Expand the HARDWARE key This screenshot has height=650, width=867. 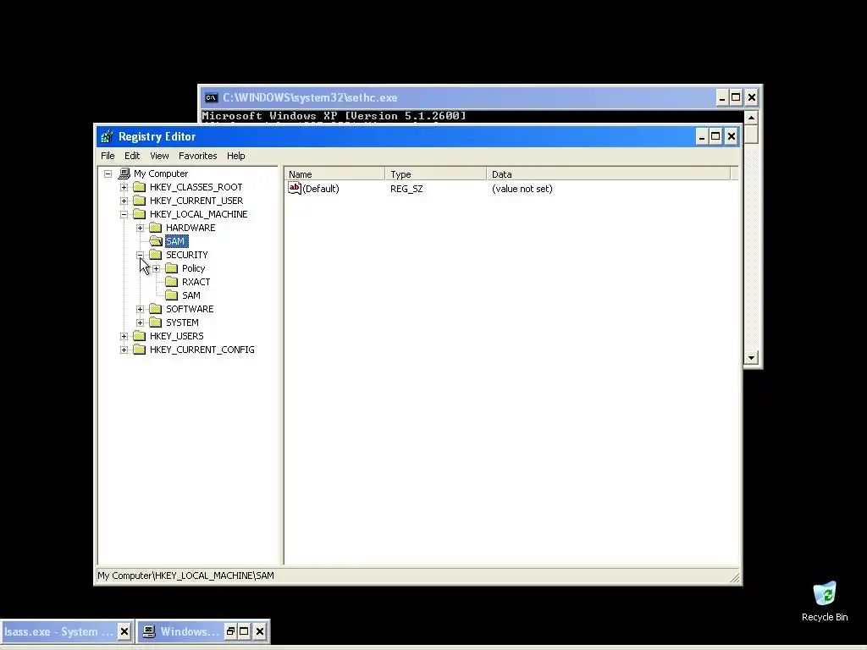(140, 228)
